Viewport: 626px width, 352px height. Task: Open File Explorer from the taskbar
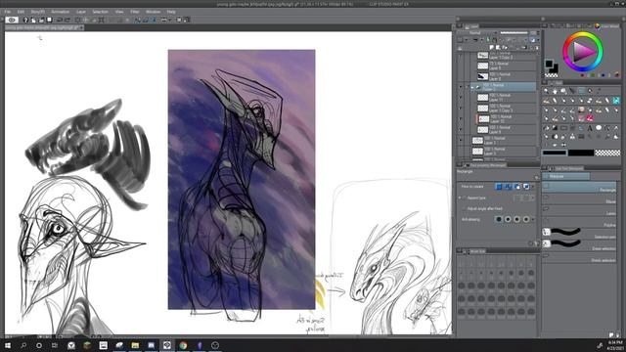click(135, 345)
